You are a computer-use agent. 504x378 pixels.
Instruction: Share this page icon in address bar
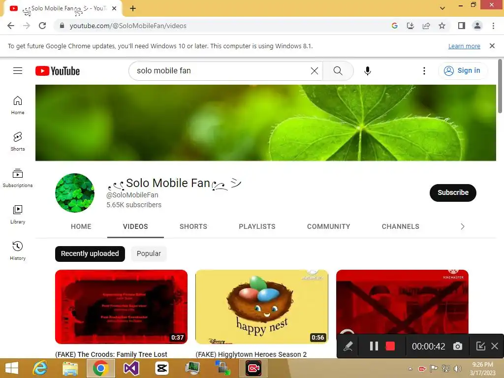(x=426, y=26)
